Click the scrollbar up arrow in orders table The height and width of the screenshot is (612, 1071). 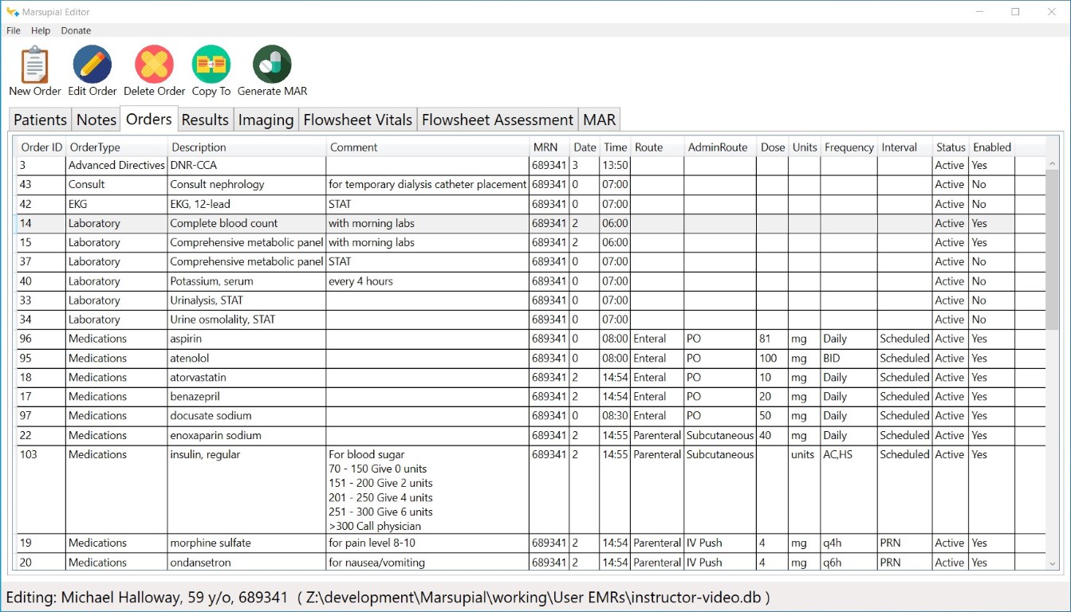click(x=1052, y=165)
